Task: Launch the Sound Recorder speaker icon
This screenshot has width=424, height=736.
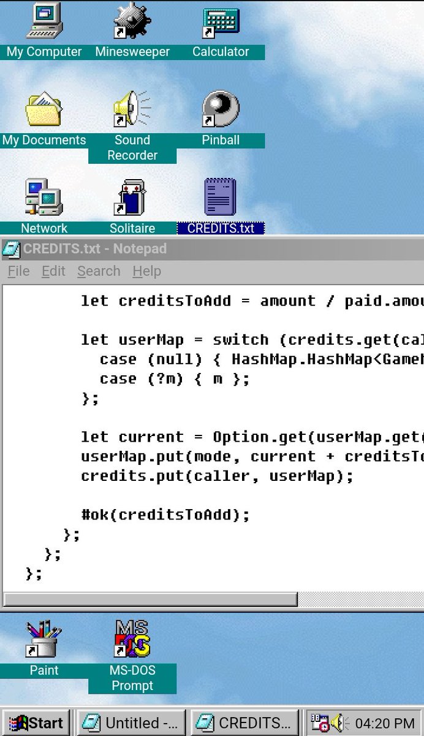Action: click(x=132, y=110)
